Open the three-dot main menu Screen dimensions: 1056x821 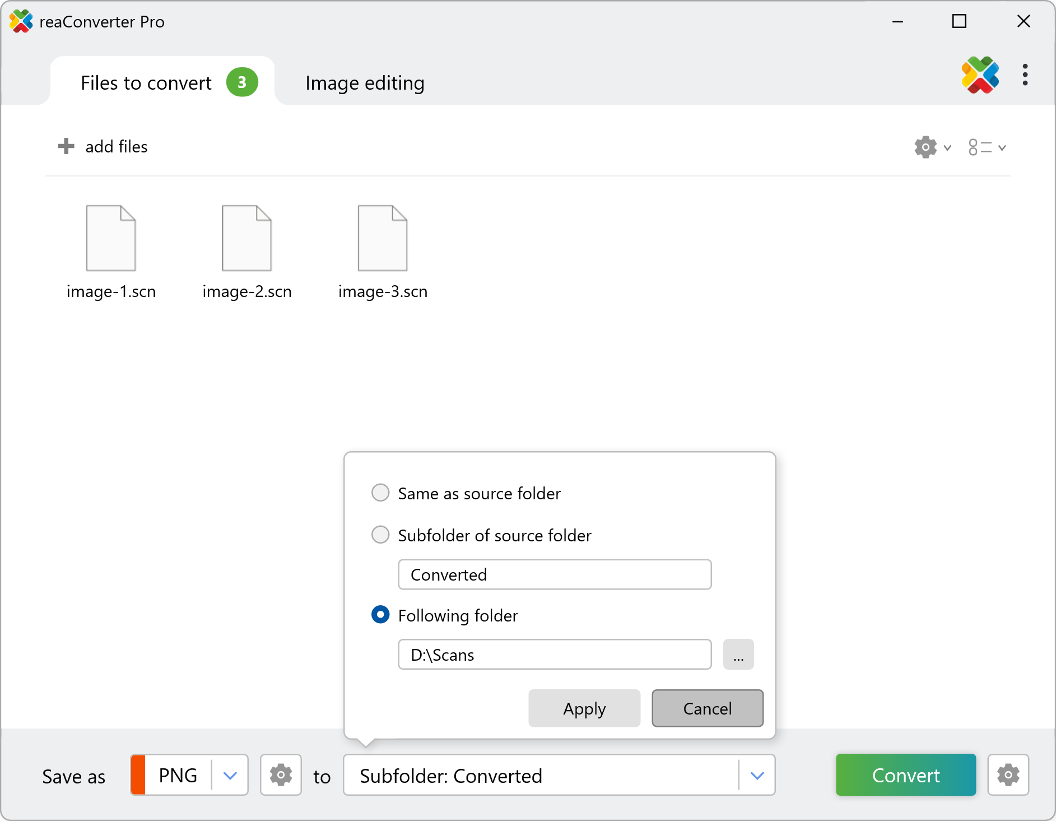click(x=1025, y=75)
